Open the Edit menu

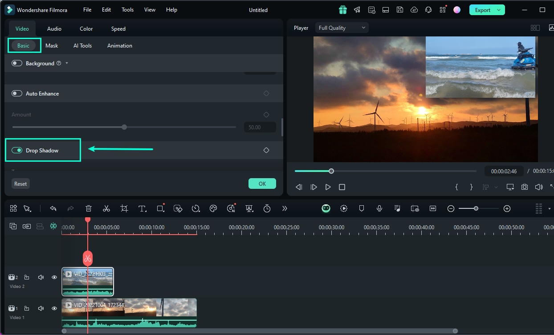[x=106, y=10]
